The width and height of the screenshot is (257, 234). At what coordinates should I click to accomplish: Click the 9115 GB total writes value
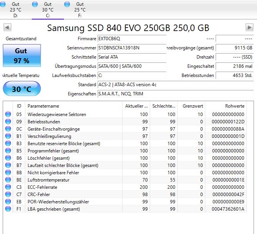click(x=234, y=48)
